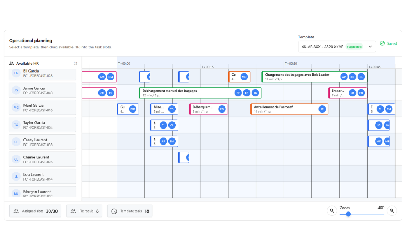Click the T+00:45 timeline marker
The width and height of the screenshot is (407, 251).
tap(375, 67)
